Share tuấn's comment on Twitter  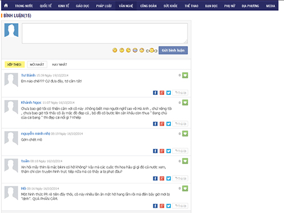coord(169,178)
